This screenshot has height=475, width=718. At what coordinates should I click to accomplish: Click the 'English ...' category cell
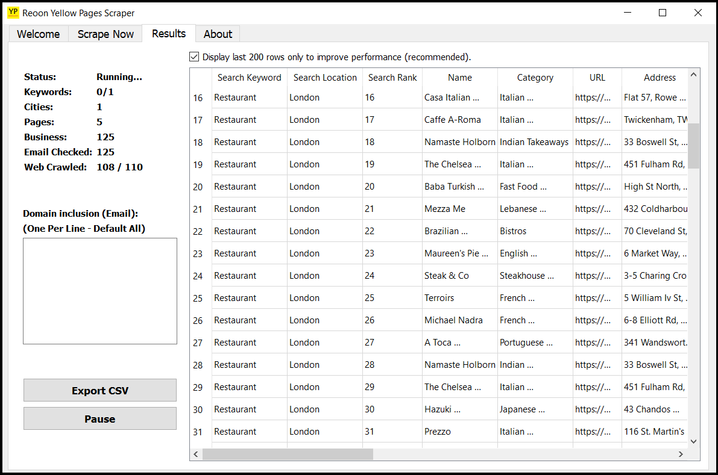tap(535, 253)
